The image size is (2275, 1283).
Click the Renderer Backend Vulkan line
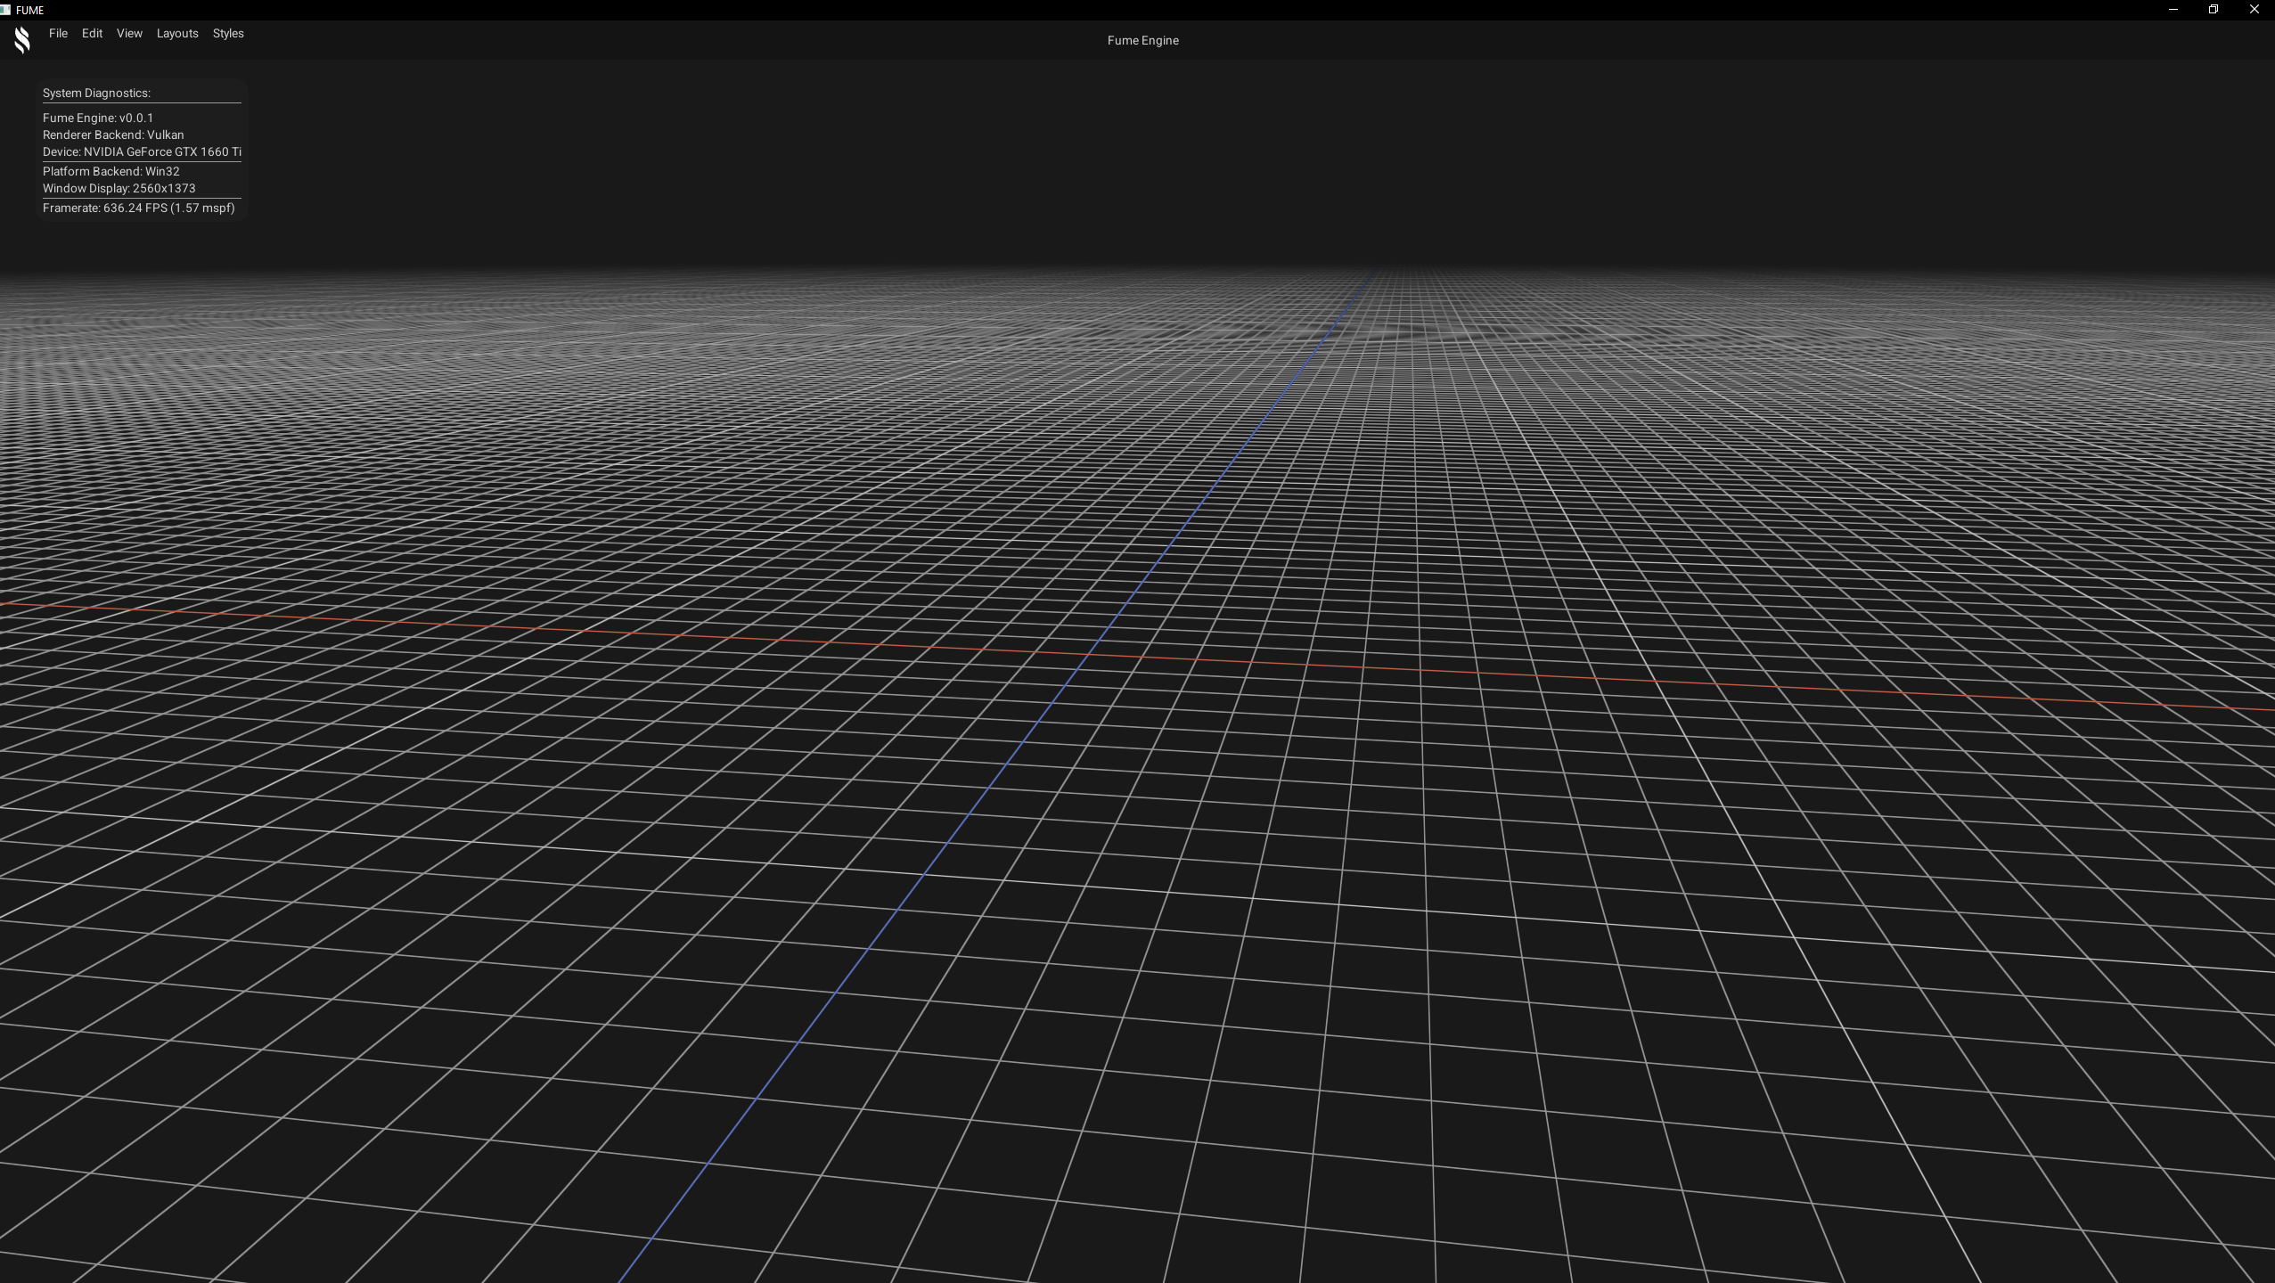(113, 135)
